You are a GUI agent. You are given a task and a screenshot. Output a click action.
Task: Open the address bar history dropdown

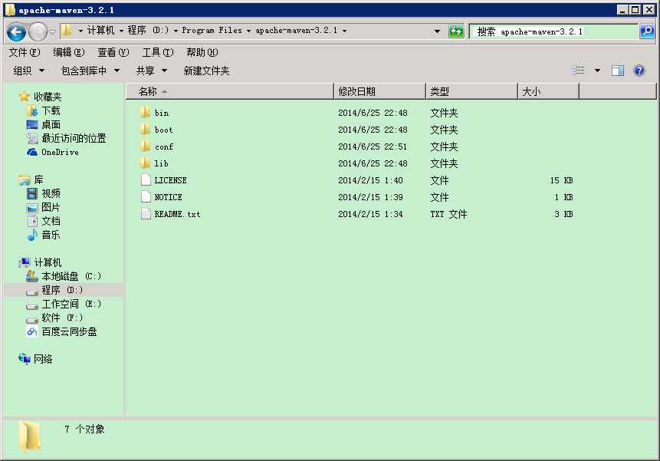tap(437, 31)
